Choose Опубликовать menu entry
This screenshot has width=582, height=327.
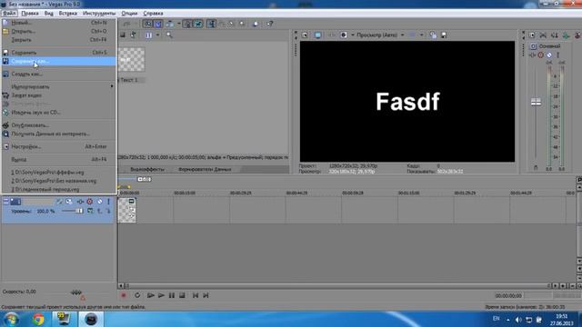[59, 125]
